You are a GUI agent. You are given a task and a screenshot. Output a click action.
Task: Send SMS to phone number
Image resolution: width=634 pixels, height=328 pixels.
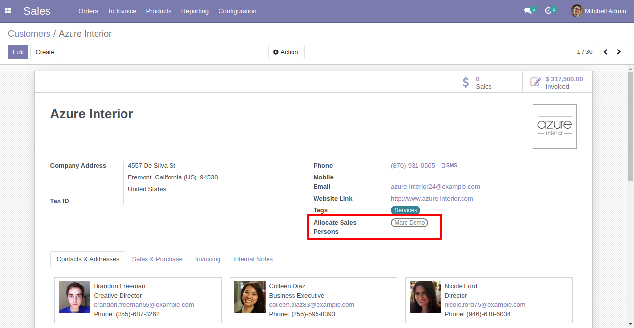449,166
